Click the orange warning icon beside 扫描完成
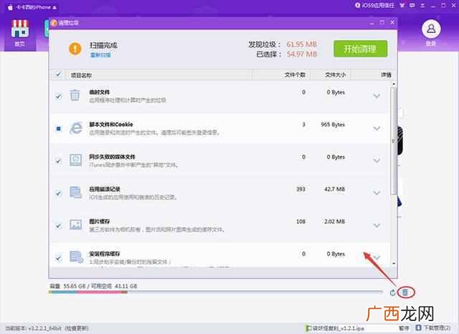The width and height of the screenshot is (459, 334). click(75, 49)
